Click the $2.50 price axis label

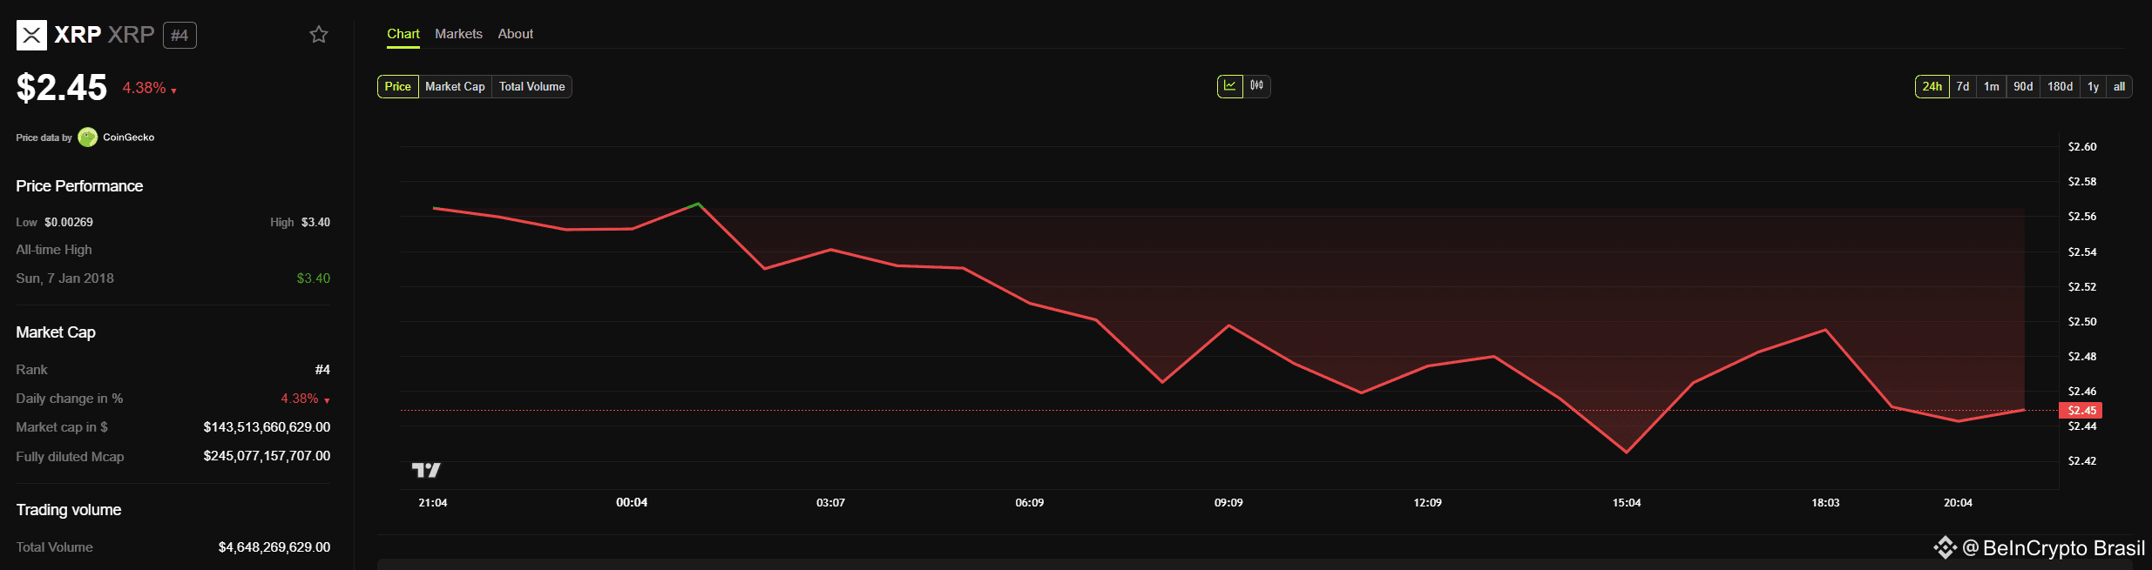(2082, 322)
